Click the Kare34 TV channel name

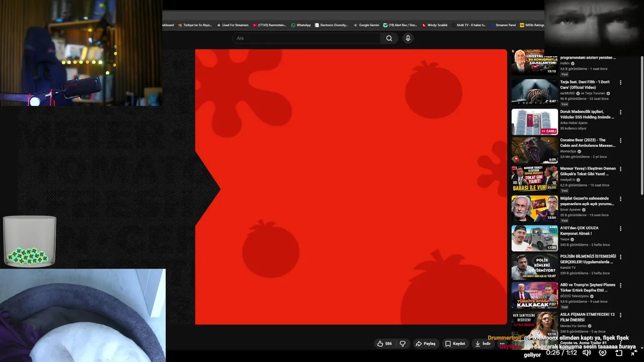click(568, 267)
